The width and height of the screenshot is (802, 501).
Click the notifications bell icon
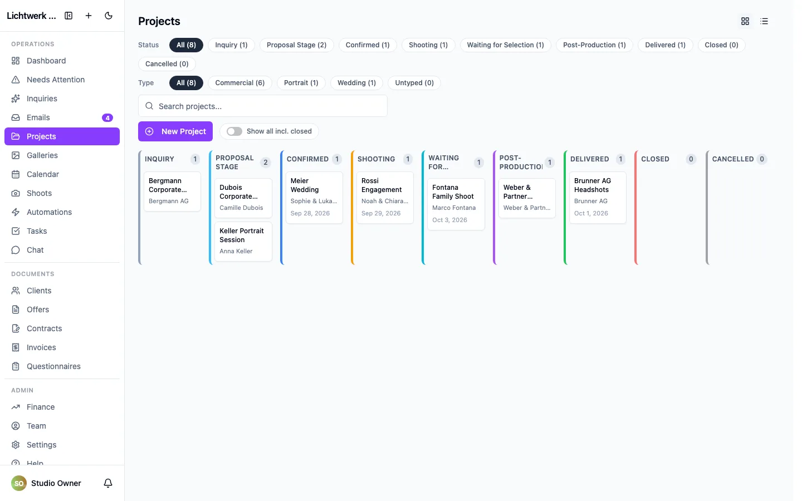[108, 483]
